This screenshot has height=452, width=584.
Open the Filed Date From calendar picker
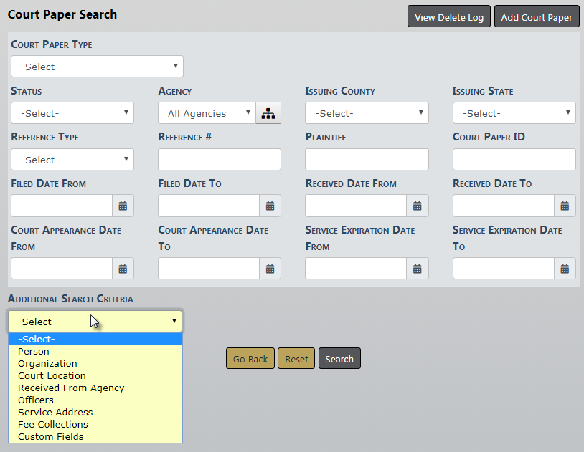tap(123, 206)
